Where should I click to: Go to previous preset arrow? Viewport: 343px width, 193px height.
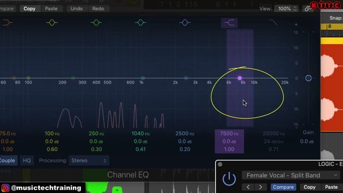(x=248, y=187)
